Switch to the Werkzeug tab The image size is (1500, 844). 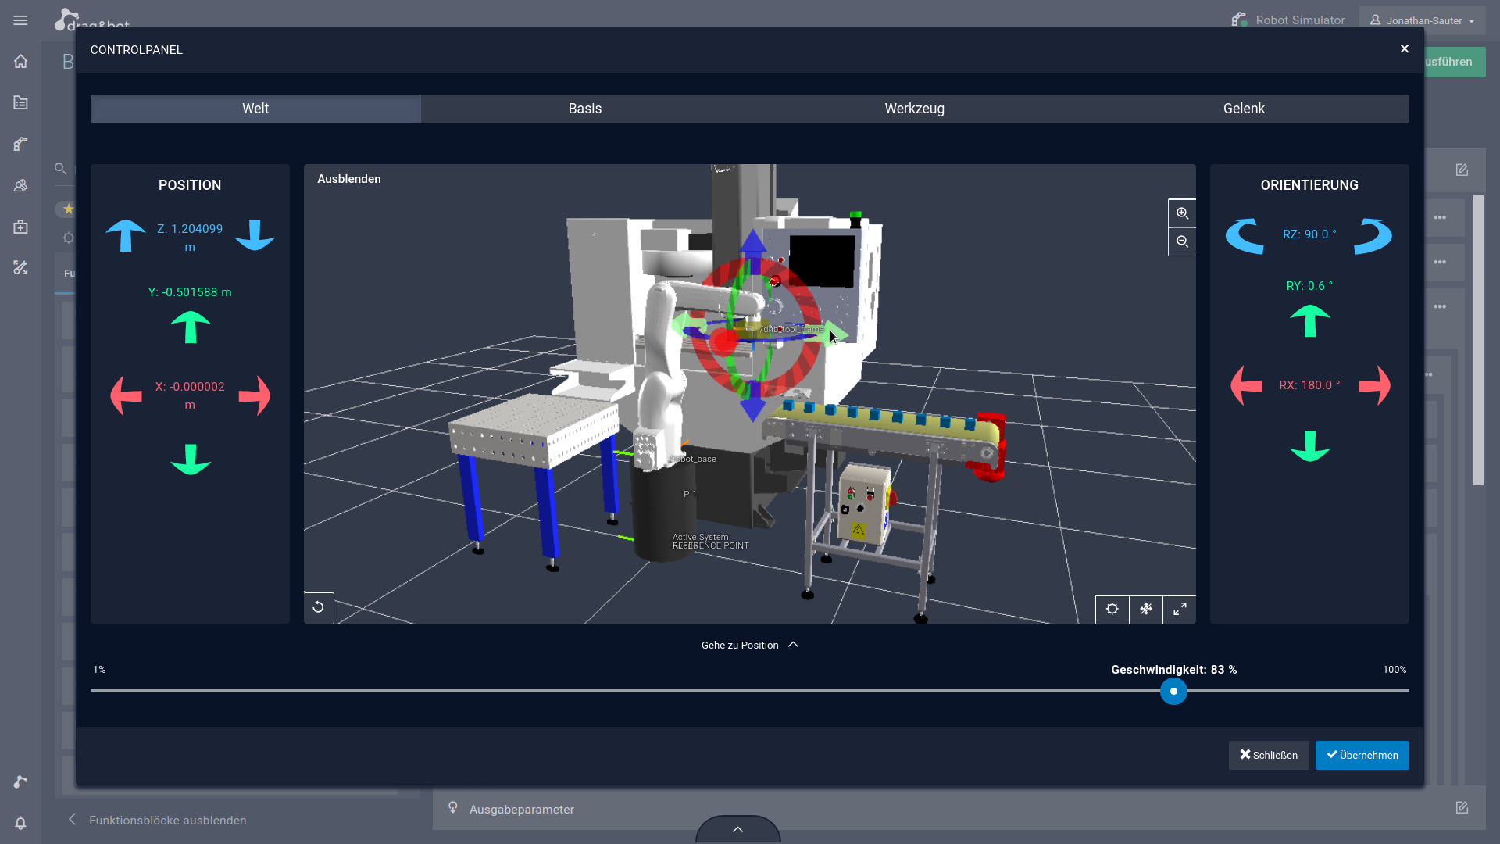914,109
